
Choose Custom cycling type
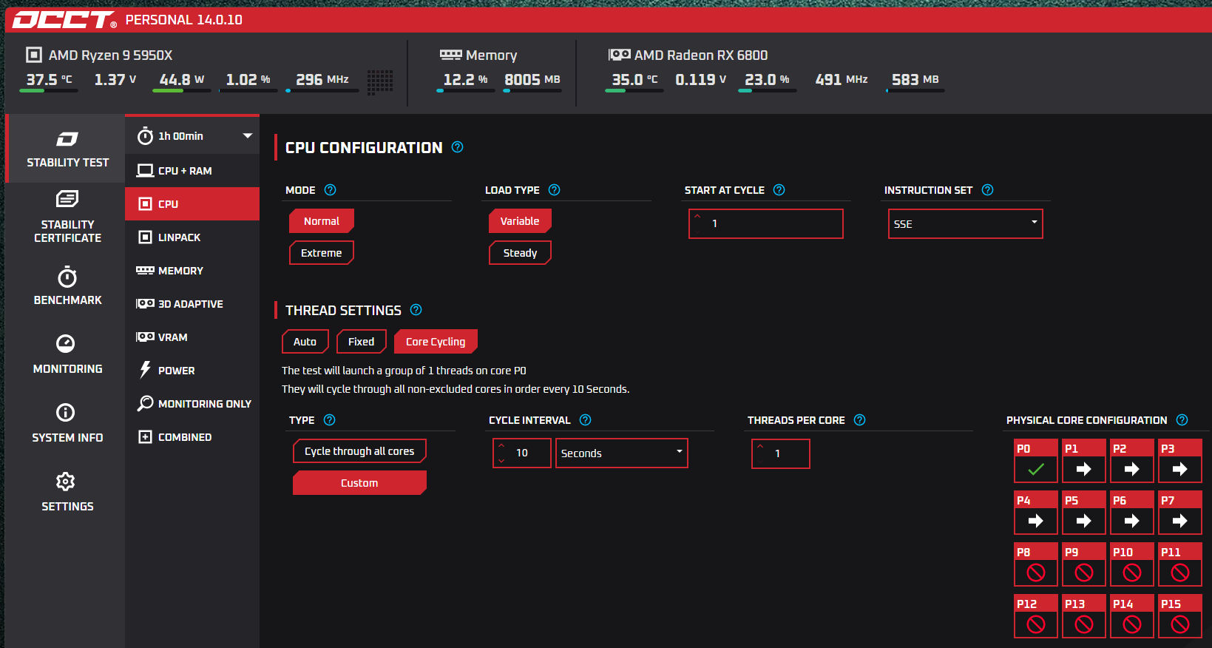pyautogui.click(x=359, y=483)
